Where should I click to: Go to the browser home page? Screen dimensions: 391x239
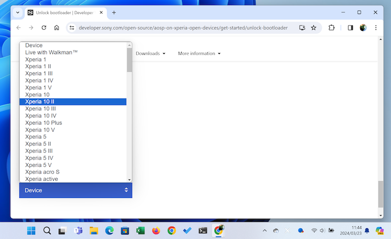57,28
